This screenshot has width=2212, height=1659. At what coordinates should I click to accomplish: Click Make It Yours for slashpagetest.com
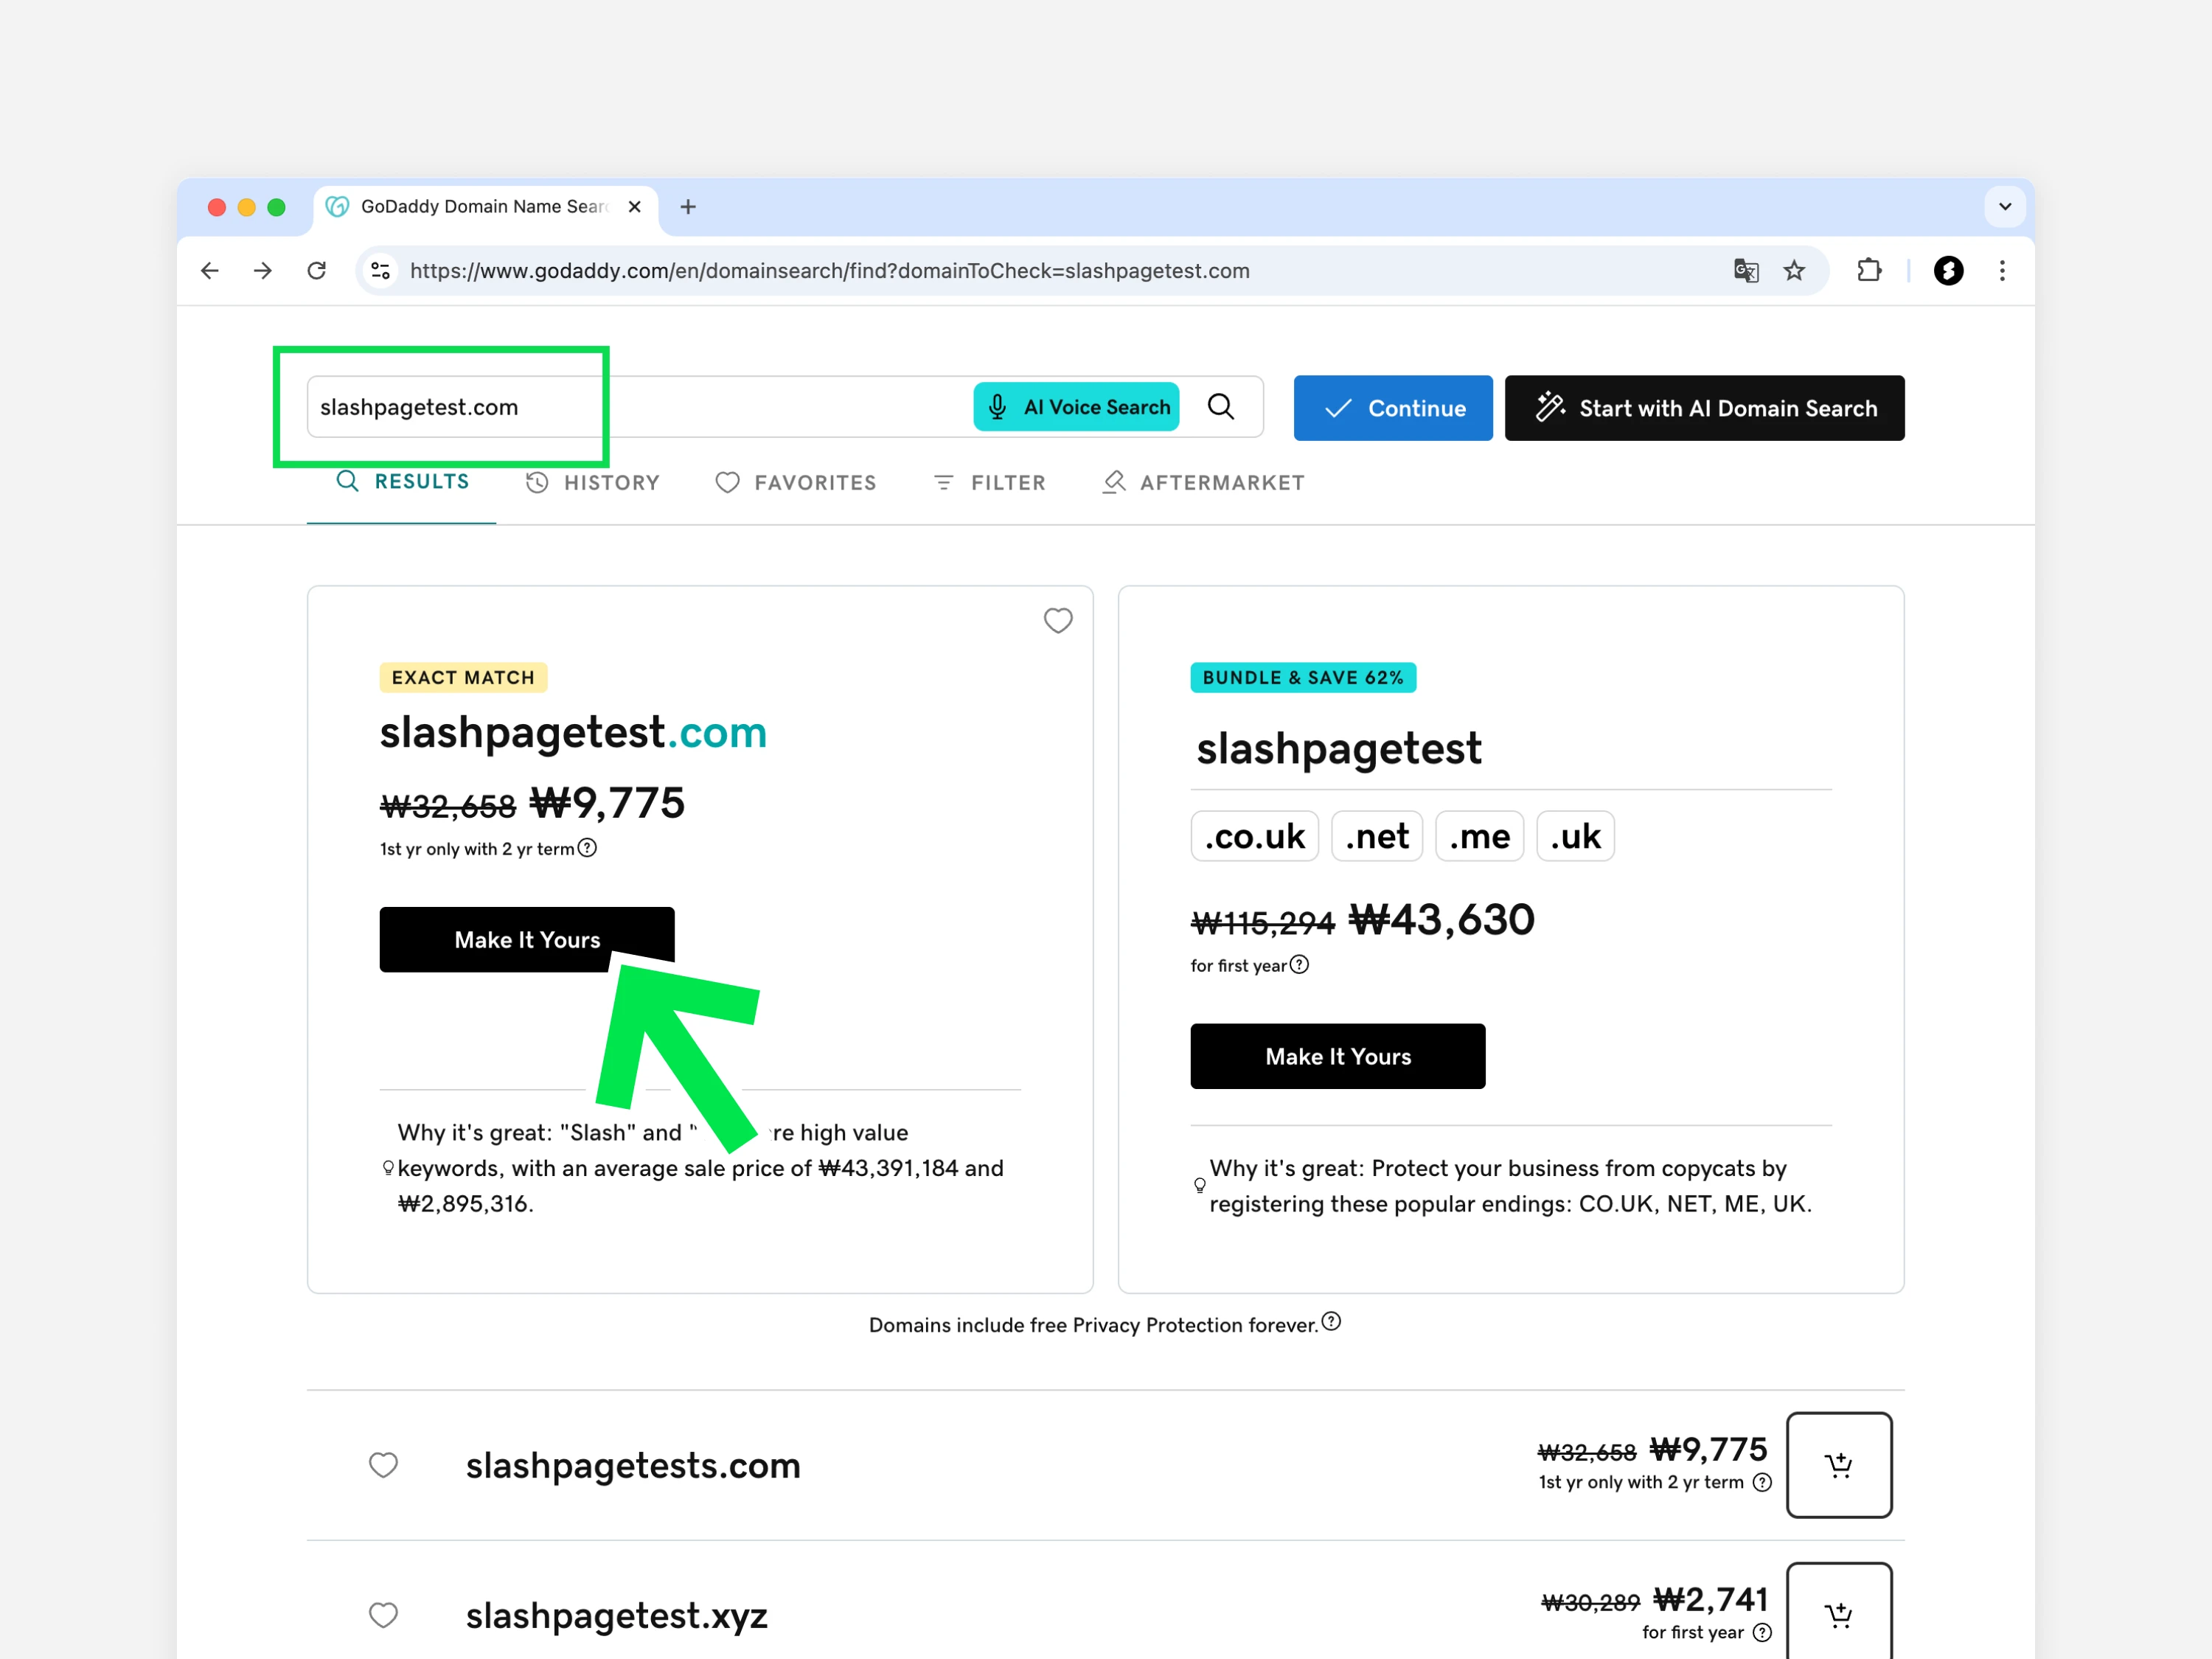[527, 940]
